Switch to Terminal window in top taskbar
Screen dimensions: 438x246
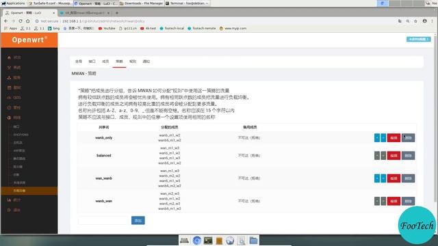[x=187, y=3]
